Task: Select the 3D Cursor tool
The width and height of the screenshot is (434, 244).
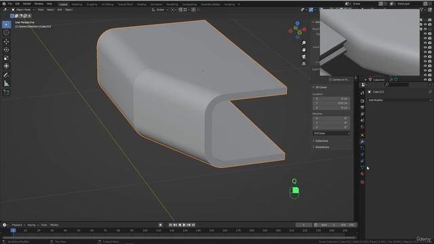Action: pos(6,33)
